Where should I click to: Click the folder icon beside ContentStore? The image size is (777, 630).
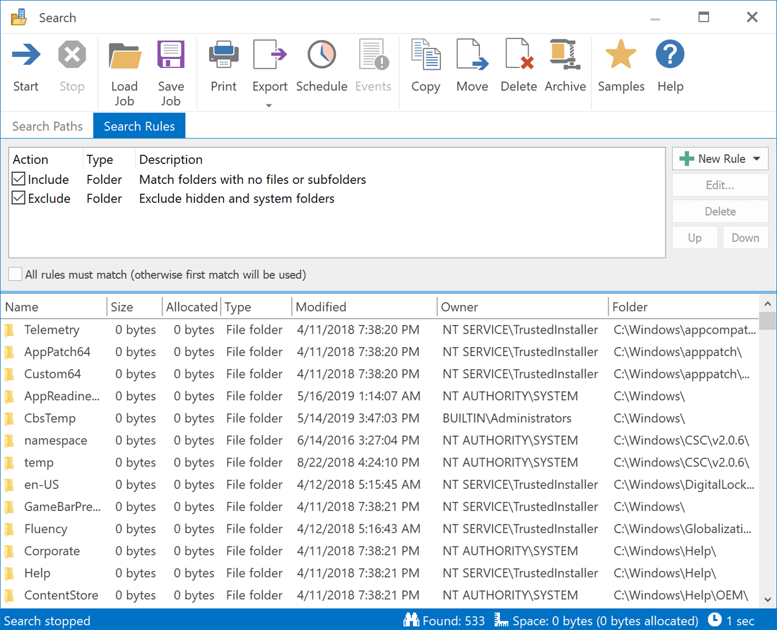[10, 595]
